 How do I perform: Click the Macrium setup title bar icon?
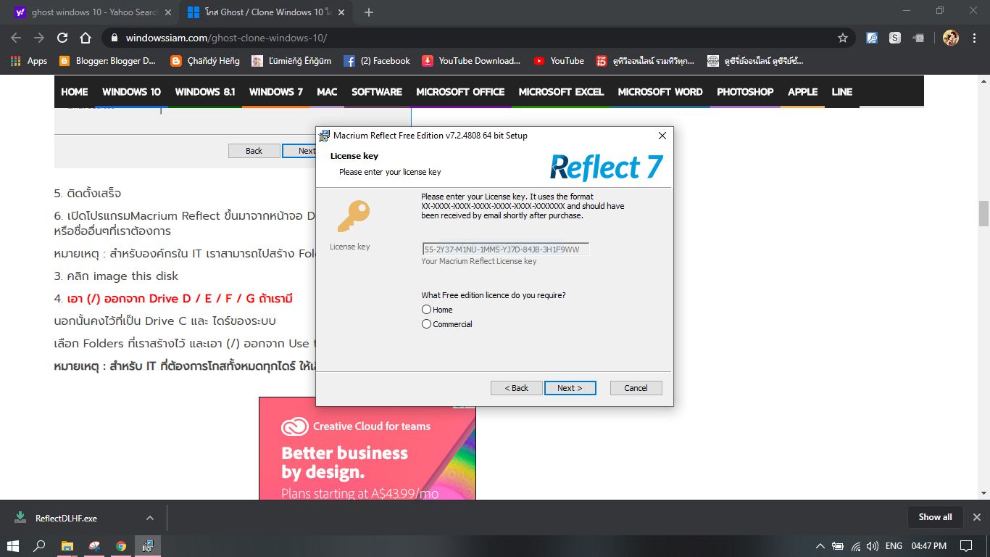[x=325, y=136]
